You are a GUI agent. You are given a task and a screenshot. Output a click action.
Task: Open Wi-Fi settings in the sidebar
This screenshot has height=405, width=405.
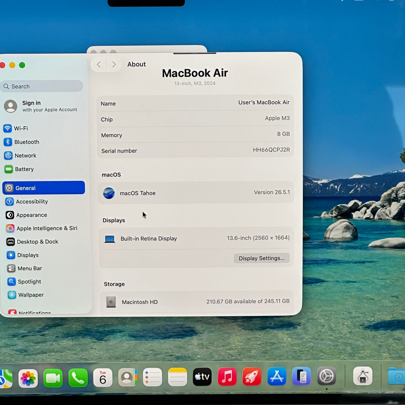16,128
